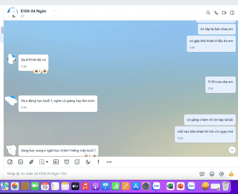Viewport: 238px width, 194px height.
Task: Open the emoji picker in the input bar
Action: coord(212,174)
